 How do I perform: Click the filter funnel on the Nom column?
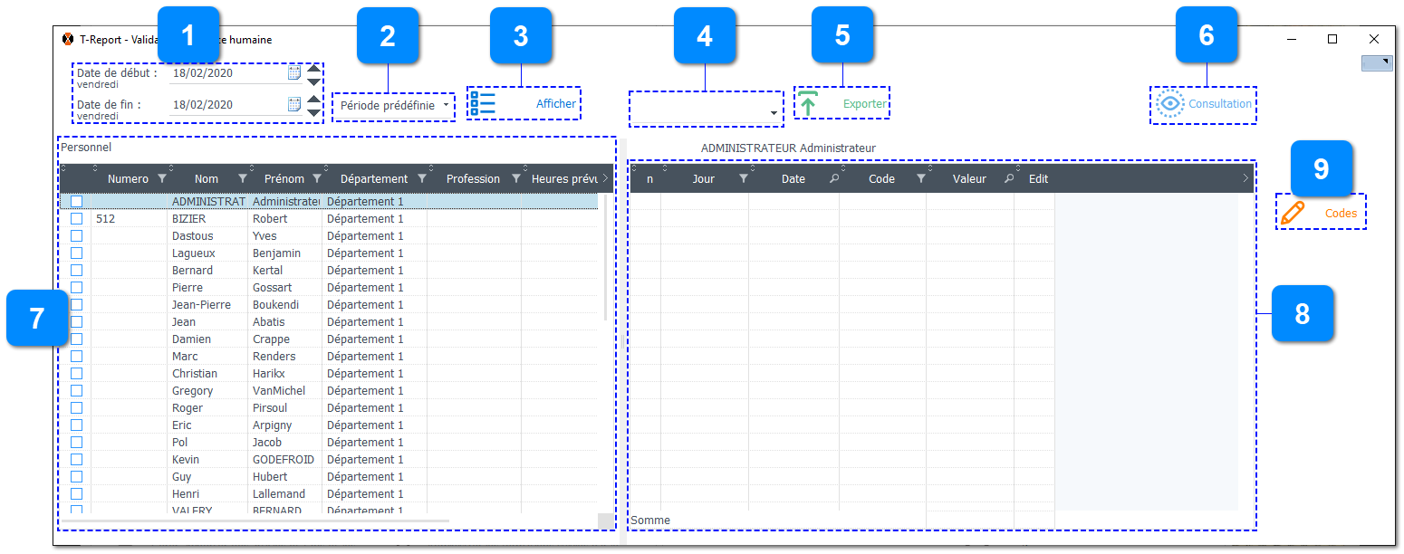click(243, 178)
